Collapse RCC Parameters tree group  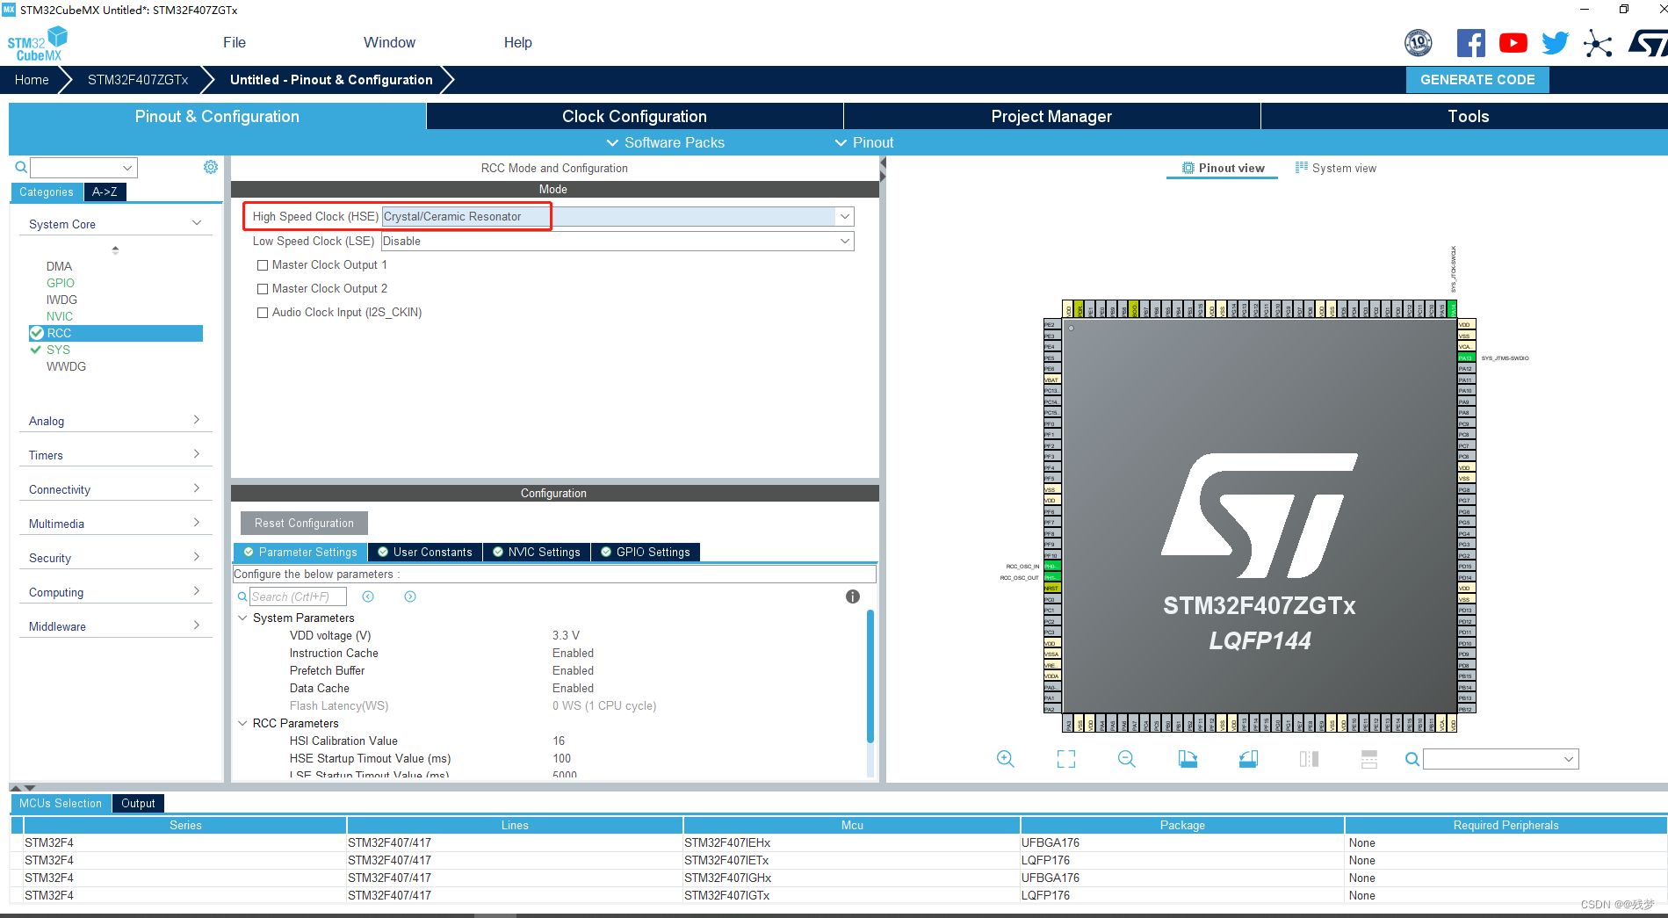click(242, 723)
